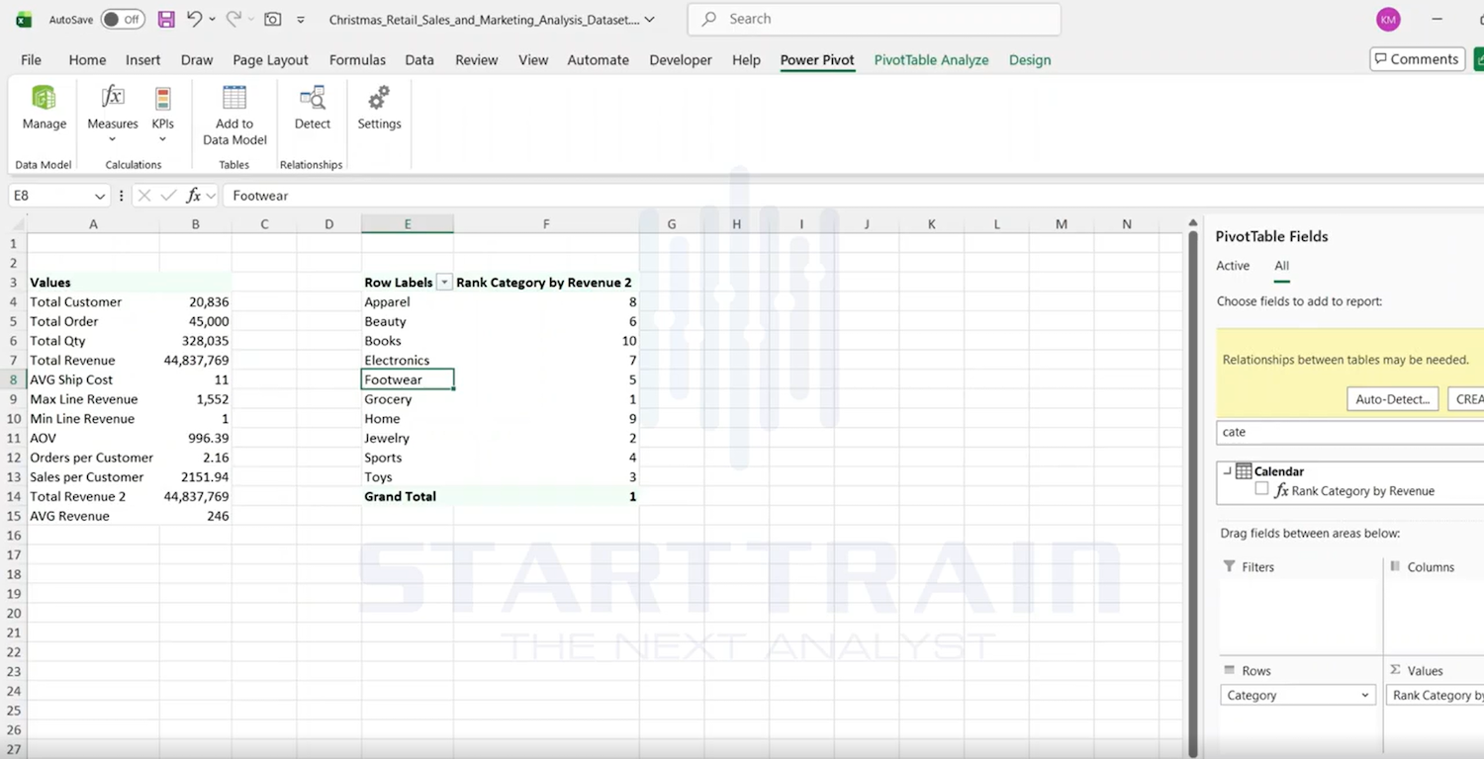Screen dimensions: 1484x759
Task: Select the Jewelry row label cell
Action: 408,438
